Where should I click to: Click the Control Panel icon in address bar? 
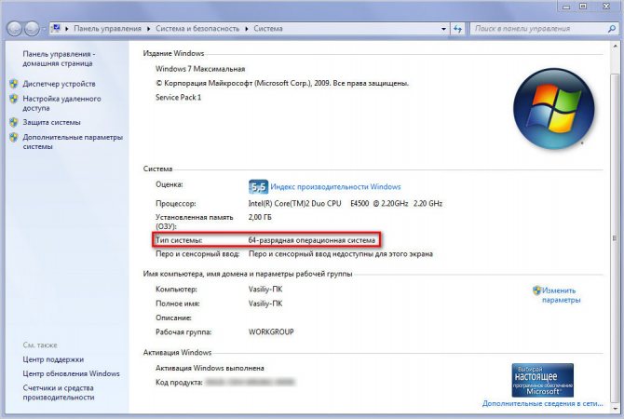[57, 28]
